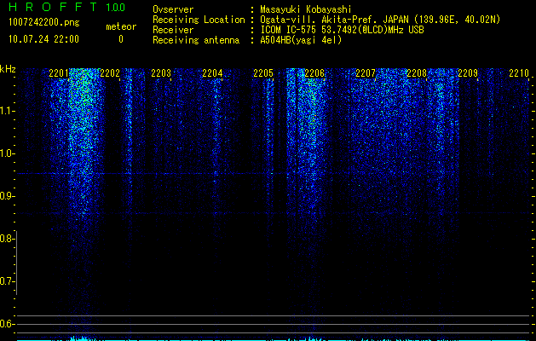
Task: Click the HROFFT 1.0.0 title text
Action: click(66, 7)
